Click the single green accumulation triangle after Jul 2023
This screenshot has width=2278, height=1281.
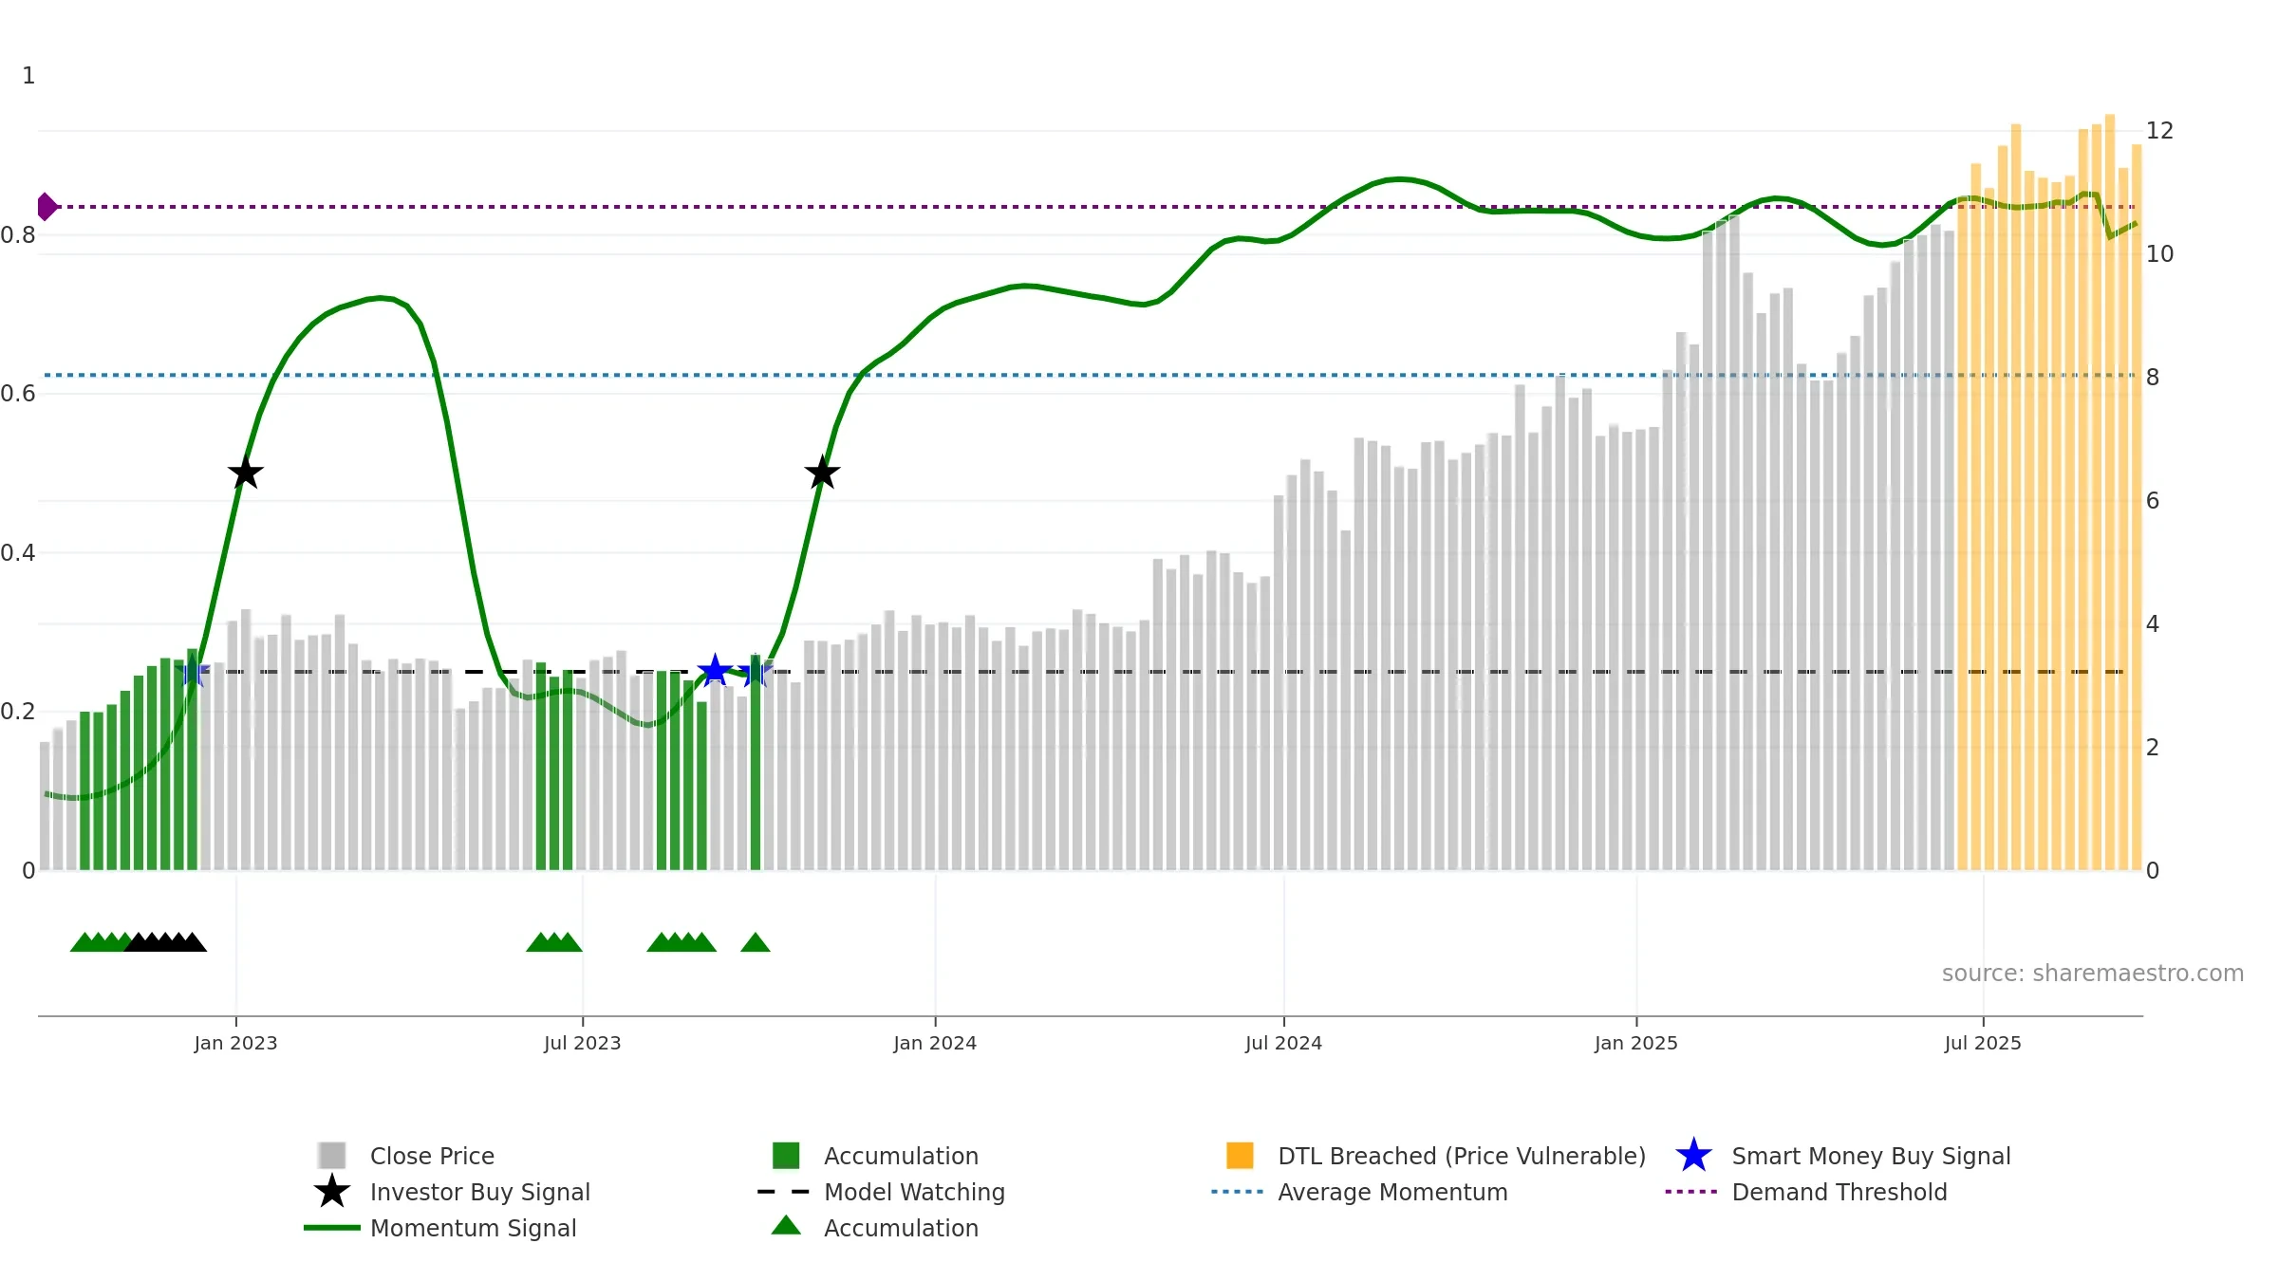tap(756, 942)
